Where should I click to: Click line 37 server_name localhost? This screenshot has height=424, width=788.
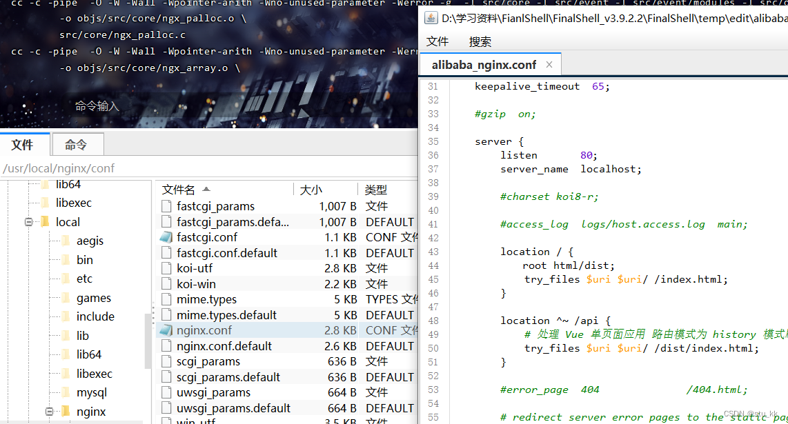pos(571,170)
